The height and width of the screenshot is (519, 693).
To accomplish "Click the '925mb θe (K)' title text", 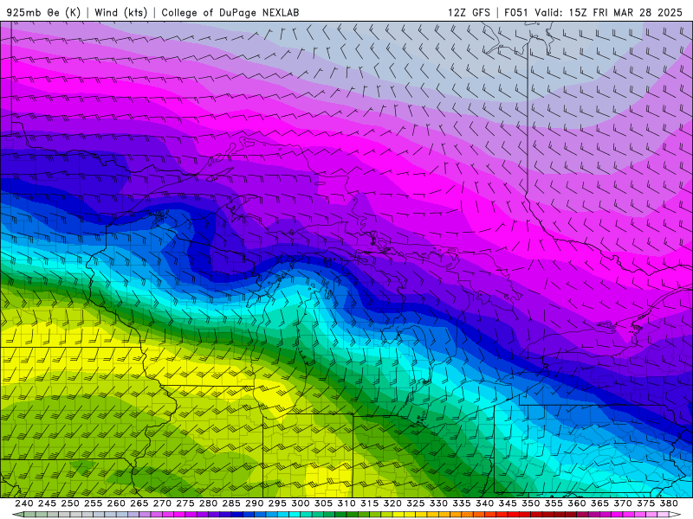I will click(43, 12).
